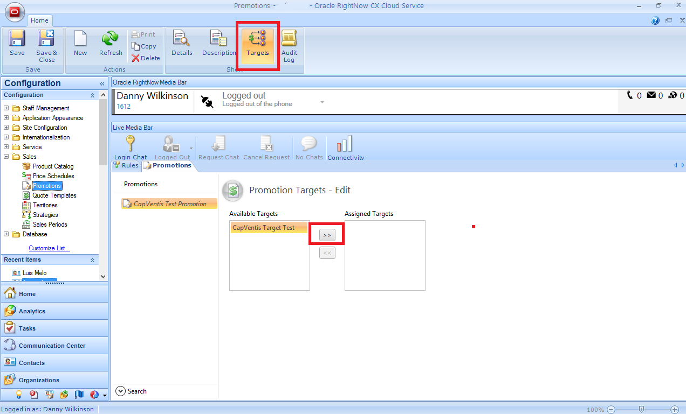Viewport: 686px width, 414px height.
Task: Open the Logged out status dropdown
Action: coord(322,102)
